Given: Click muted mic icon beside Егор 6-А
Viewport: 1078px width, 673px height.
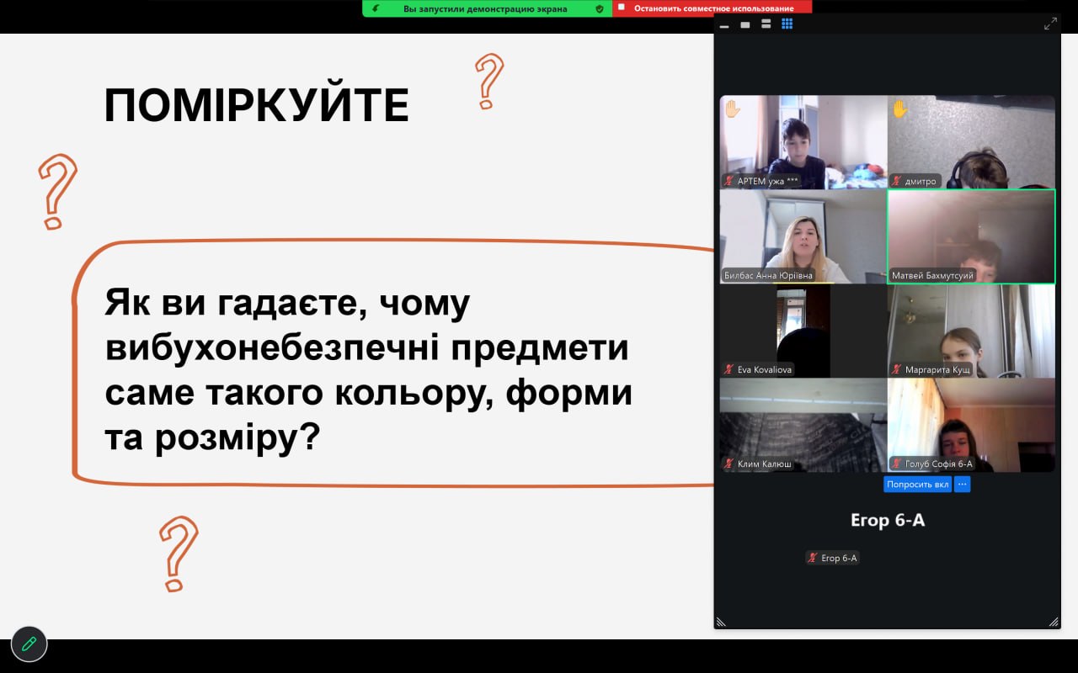Looking at the screenshot, I should 812,558.
